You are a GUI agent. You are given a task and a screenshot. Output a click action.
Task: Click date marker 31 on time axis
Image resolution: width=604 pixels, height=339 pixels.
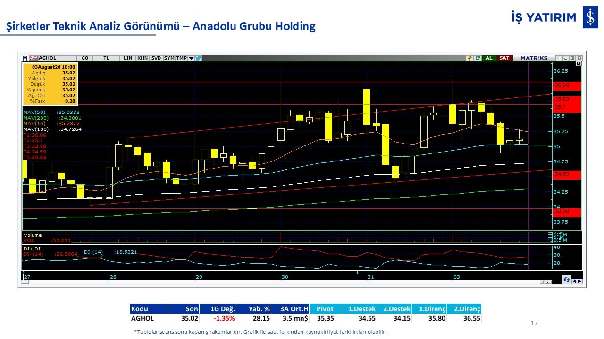(x=371, y=277)
